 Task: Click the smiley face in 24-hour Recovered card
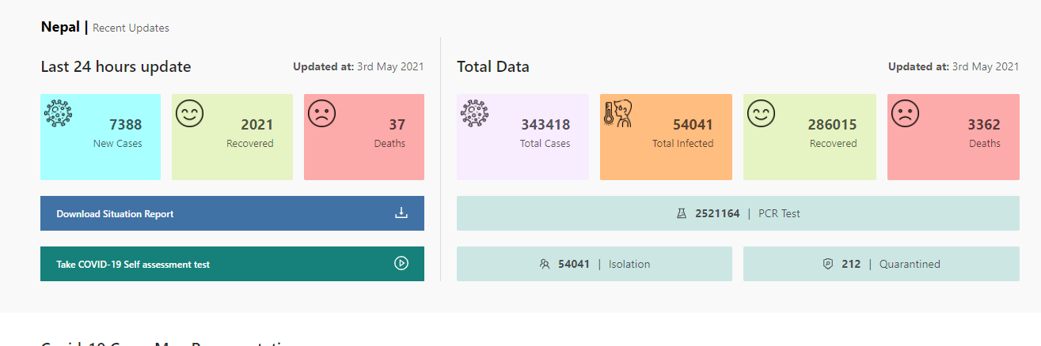click(x=190, y=114)
